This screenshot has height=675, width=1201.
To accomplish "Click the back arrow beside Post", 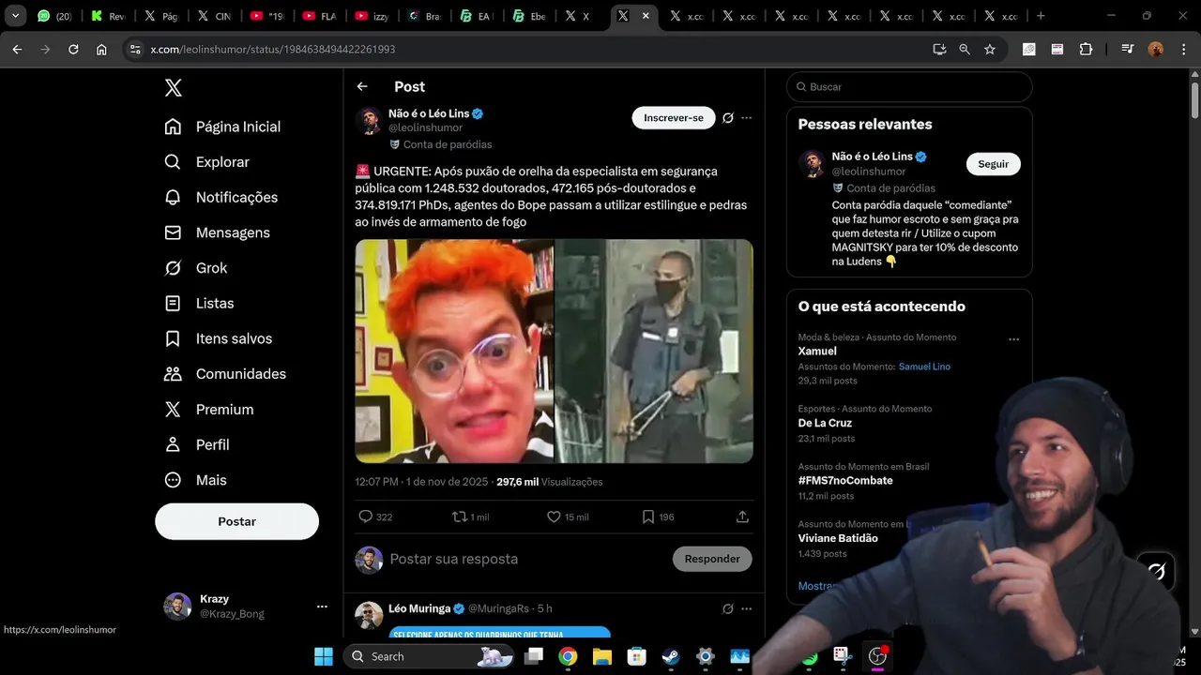I will pos(362,86).
